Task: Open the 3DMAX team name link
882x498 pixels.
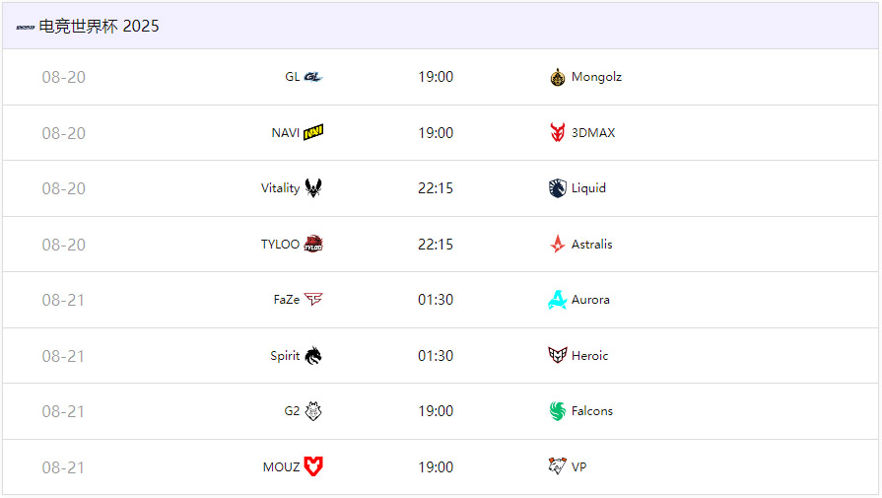Action: tap(593, 133)
